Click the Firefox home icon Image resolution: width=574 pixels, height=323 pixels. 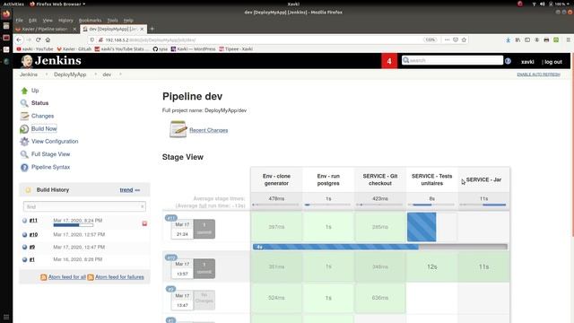48,39
